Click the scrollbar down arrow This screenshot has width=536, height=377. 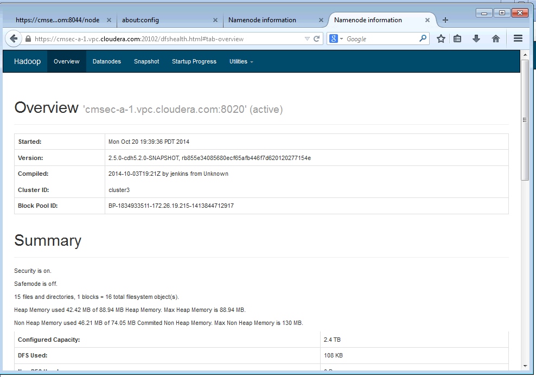(525, 366)
